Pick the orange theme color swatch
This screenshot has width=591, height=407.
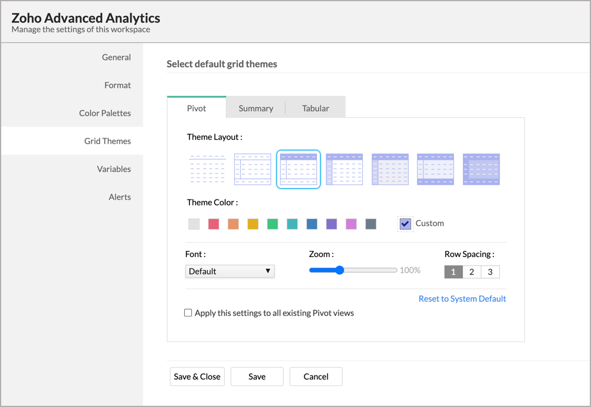[x=234, y=224]
